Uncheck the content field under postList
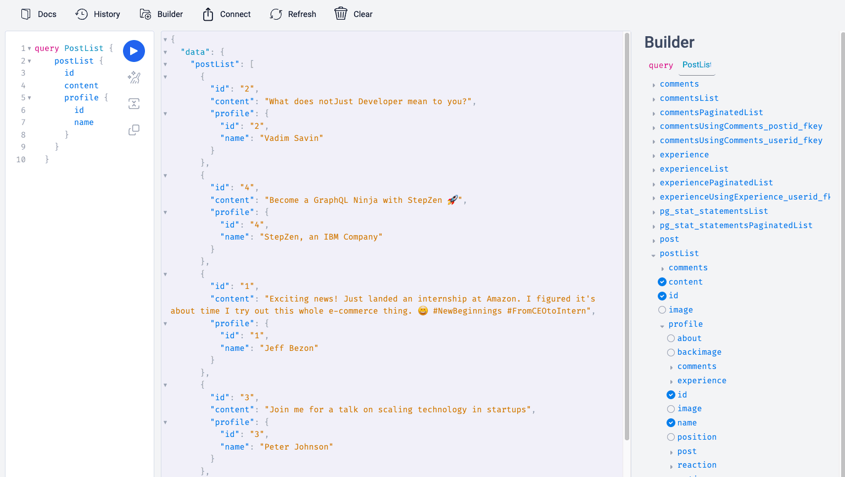Image resolution: width=845 pixels, height=477 pixels. [662, 282]
